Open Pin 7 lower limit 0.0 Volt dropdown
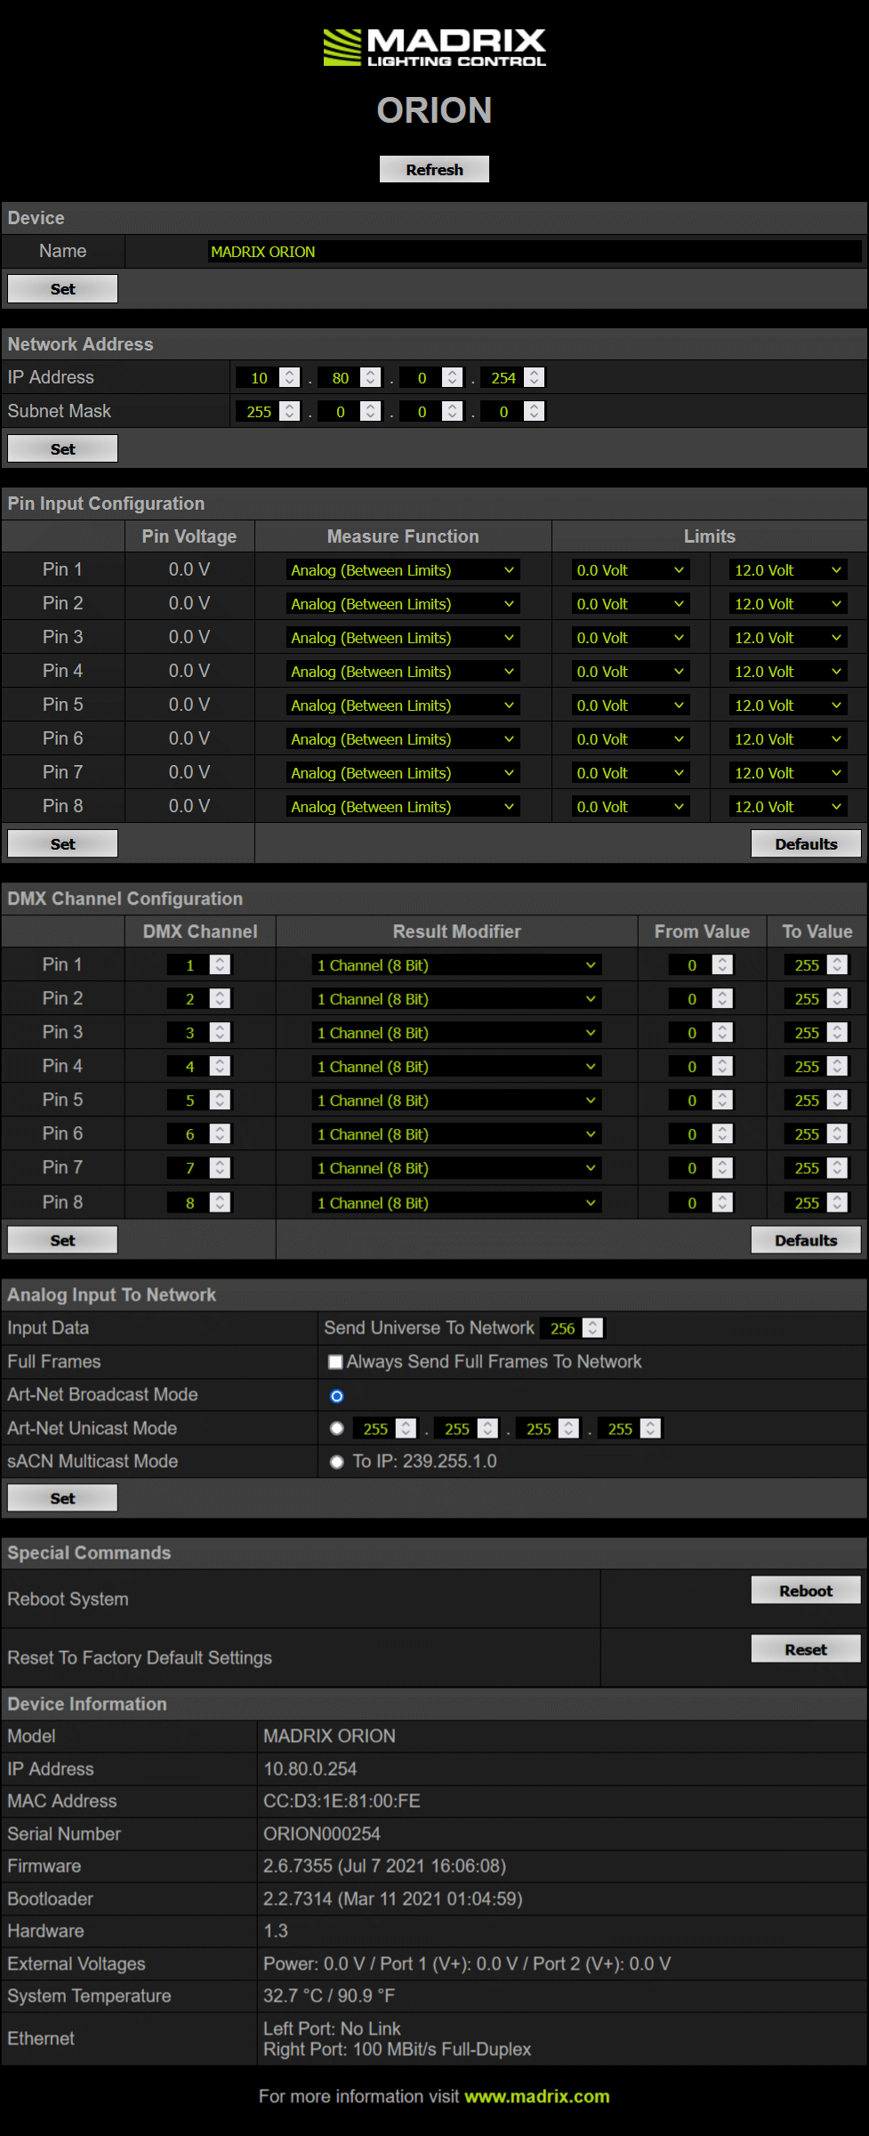The width and height of the screenshot is (869, 2136). 631,773
